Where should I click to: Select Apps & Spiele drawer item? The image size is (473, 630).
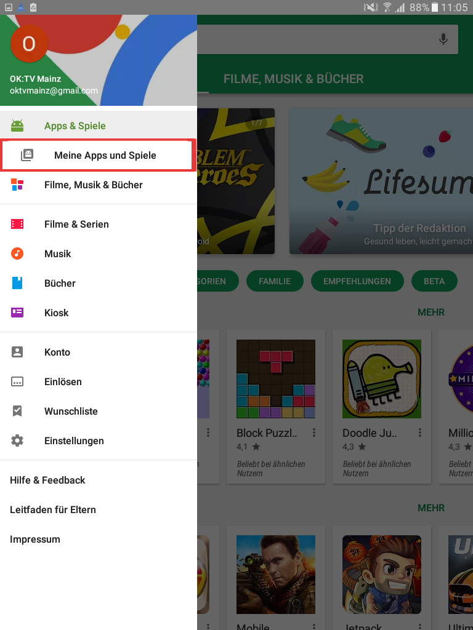click(x=99, y=126)
